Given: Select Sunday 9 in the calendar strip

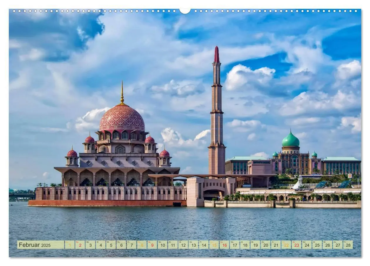Looking at the screenshot, I should [x=152, y=245].
